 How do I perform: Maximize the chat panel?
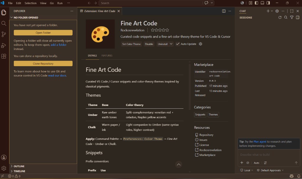click(292, 11)
